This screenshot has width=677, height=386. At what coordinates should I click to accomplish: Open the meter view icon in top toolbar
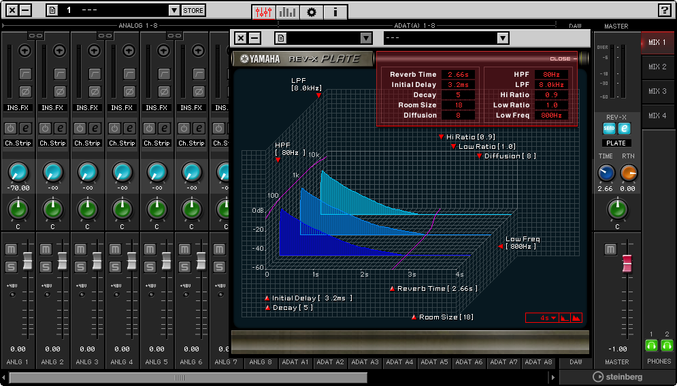pyautogui.click(x=287, y=12)
